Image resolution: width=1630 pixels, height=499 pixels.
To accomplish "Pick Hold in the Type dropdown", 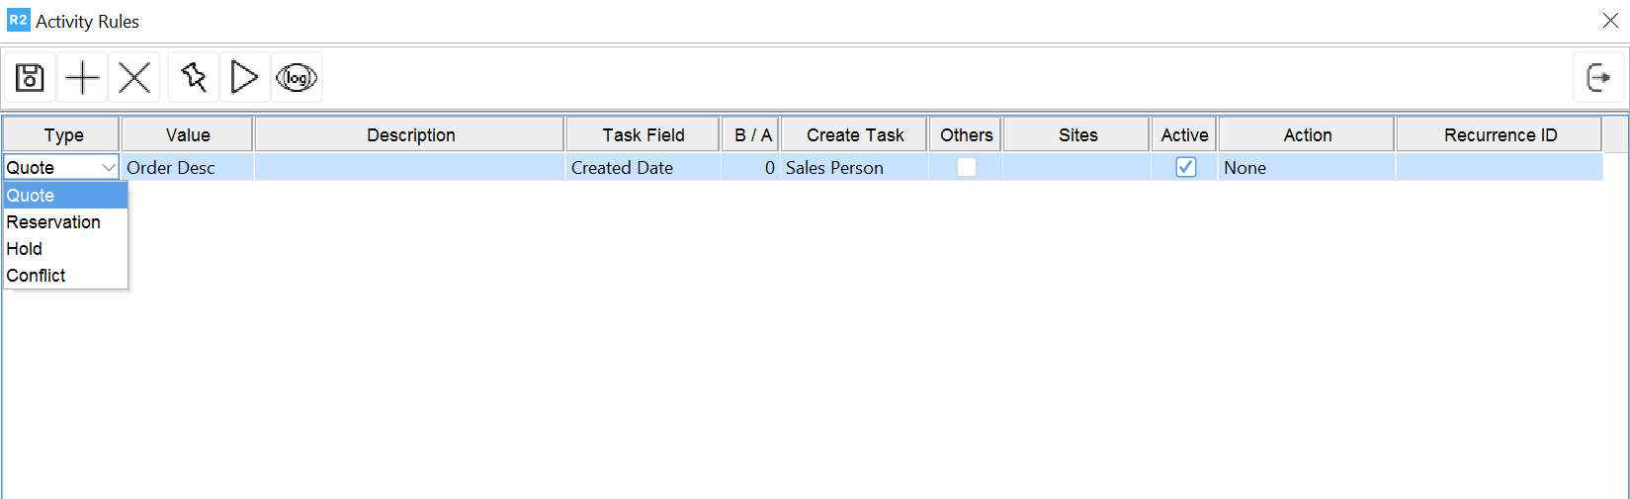I will [25, 249].
